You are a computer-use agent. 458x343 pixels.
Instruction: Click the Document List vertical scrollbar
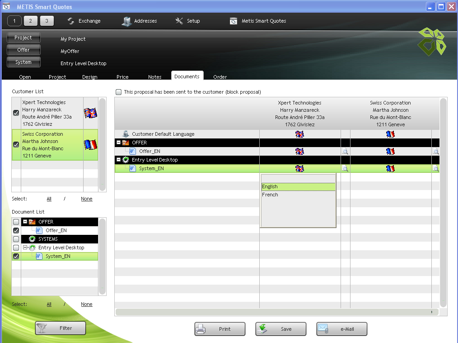pyautogui.click(x=102, y=257)
